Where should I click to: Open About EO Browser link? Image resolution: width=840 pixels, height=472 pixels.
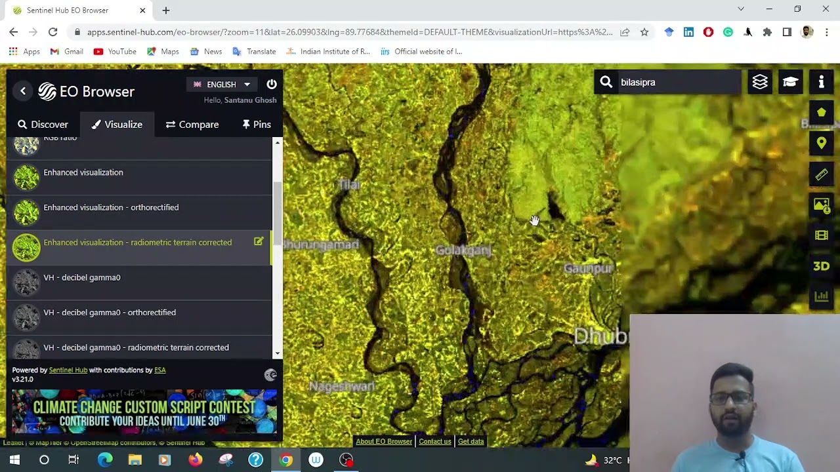[384, 441]
